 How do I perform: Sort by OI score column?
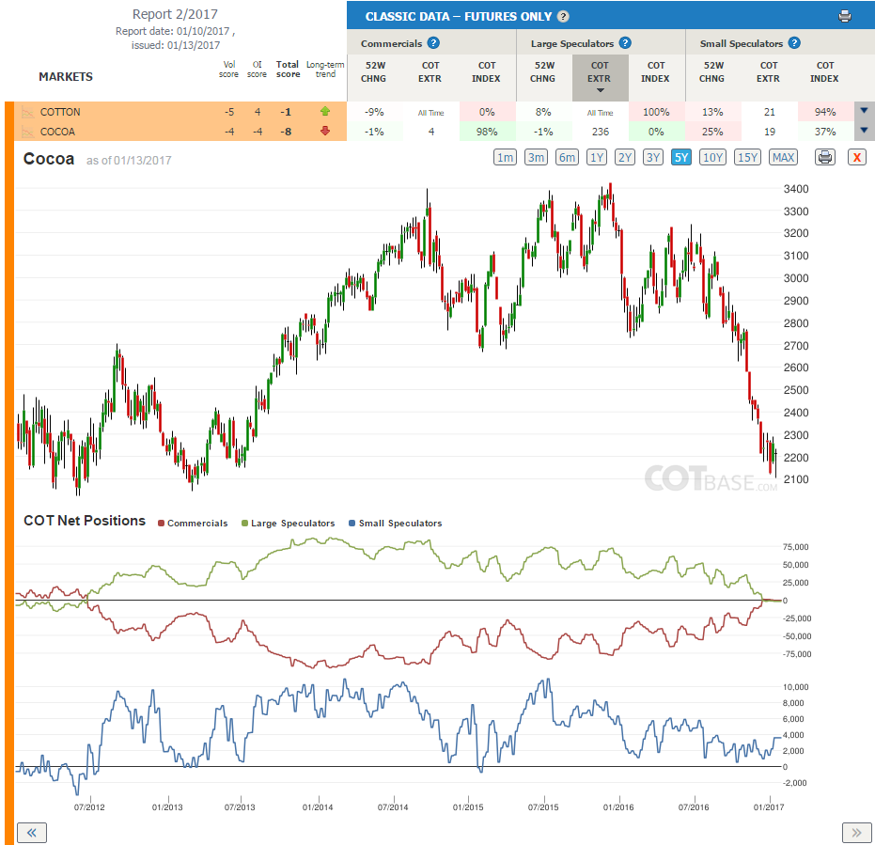[x=257, y=70]
